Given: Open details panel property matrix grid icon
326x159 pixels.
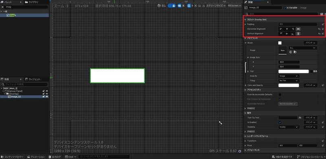Looking at the screenshot, I should pyautogui.click(x=322, y=14).
